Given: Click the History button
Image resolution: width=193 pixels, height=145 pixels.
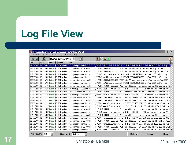Looking at the screenshot, I should (149, 134).
